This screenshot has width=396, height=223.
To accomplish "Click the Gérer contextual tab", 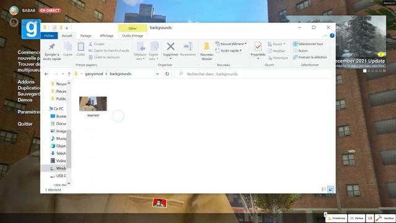I will [x=132, y=28].
